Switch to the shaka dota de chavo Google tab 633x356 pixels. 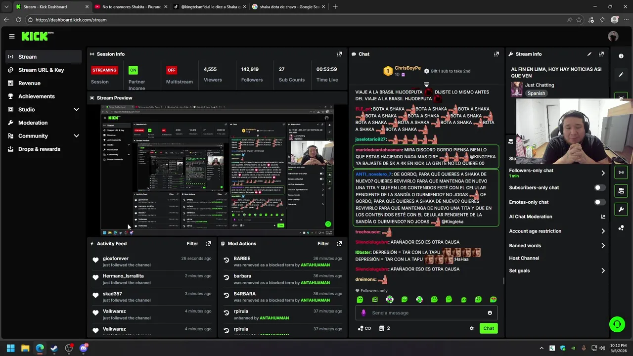point(288,7)
